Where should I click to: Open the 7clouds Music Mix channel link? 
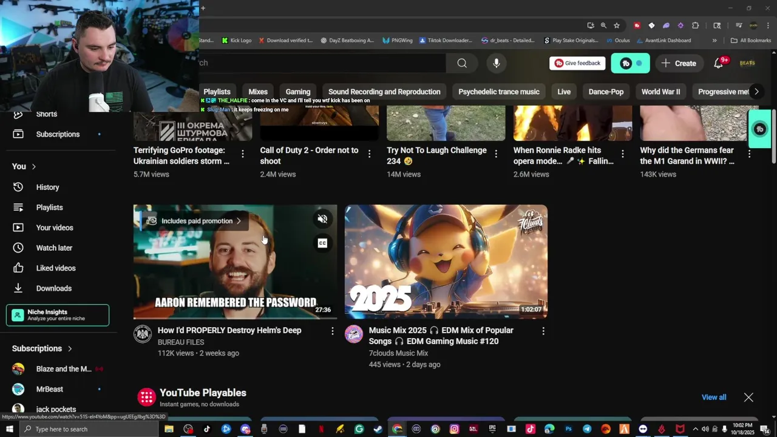pos(398,353)
